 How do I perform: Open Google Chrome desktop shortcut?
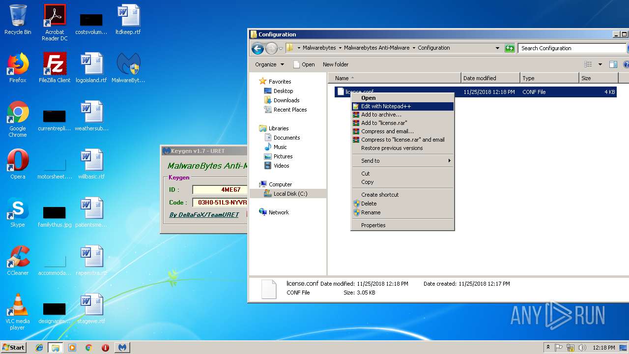[x=18, y=119]
